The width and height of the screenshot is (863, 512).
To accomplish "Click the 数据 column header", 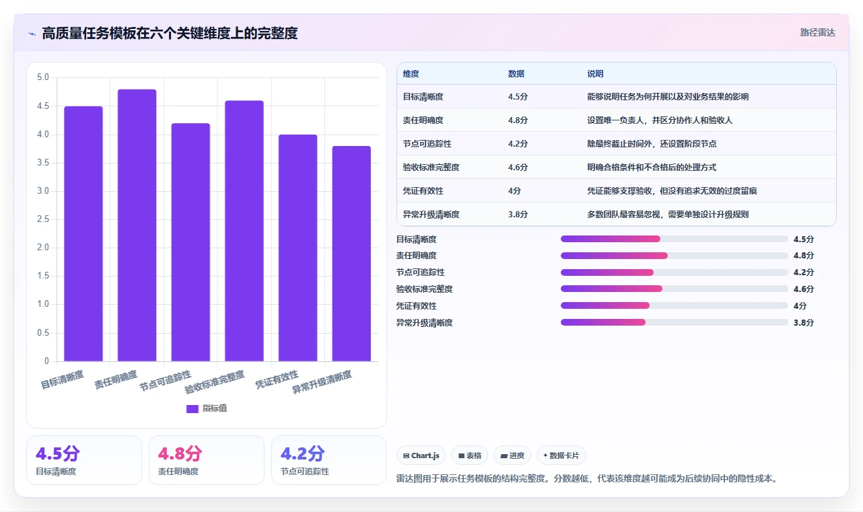I will point(516,74).
